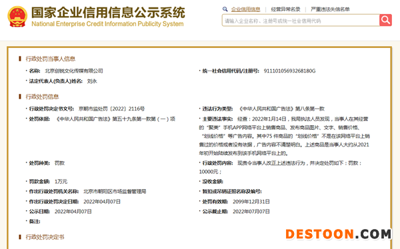Open the 严重违法失信名单 tab
The width and height of the screenshot is (400, 249).
click(330, 9)
